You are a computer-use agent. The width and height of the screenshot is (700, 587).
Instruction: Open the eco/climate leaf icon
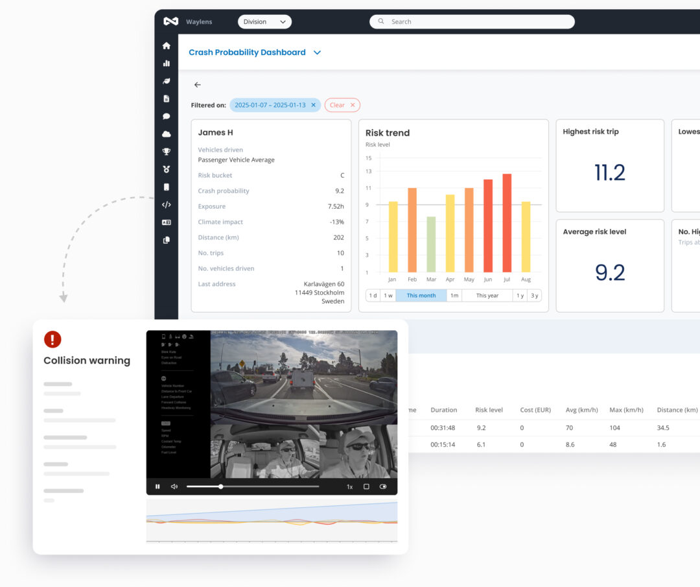(x=167, y=81)
